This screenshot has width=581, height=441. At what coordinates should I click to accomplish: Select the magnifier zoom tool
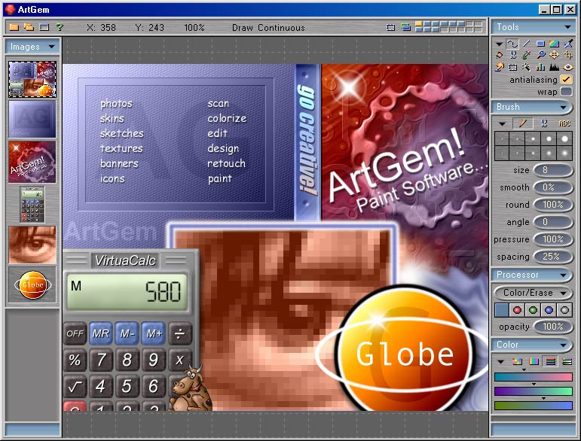[540, 56]
